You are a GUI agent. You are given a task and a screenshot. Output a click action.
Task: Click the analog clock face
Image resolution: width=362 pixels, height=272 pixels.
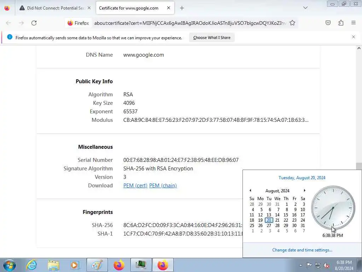[333, 208]
